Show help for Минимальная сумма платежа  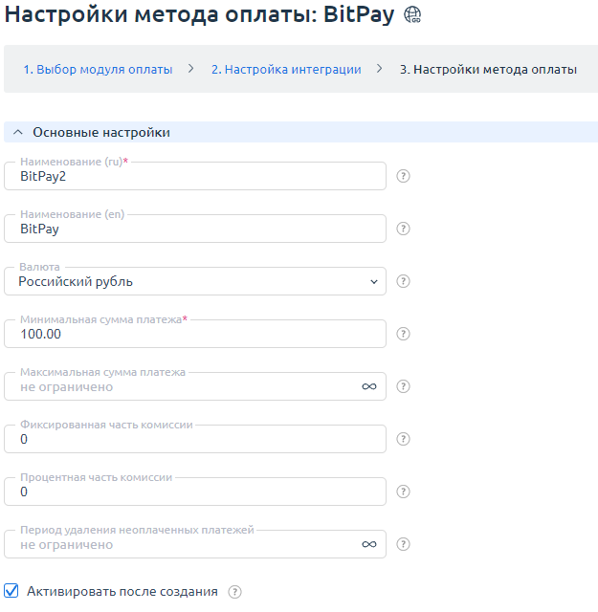tap(403, 334)
